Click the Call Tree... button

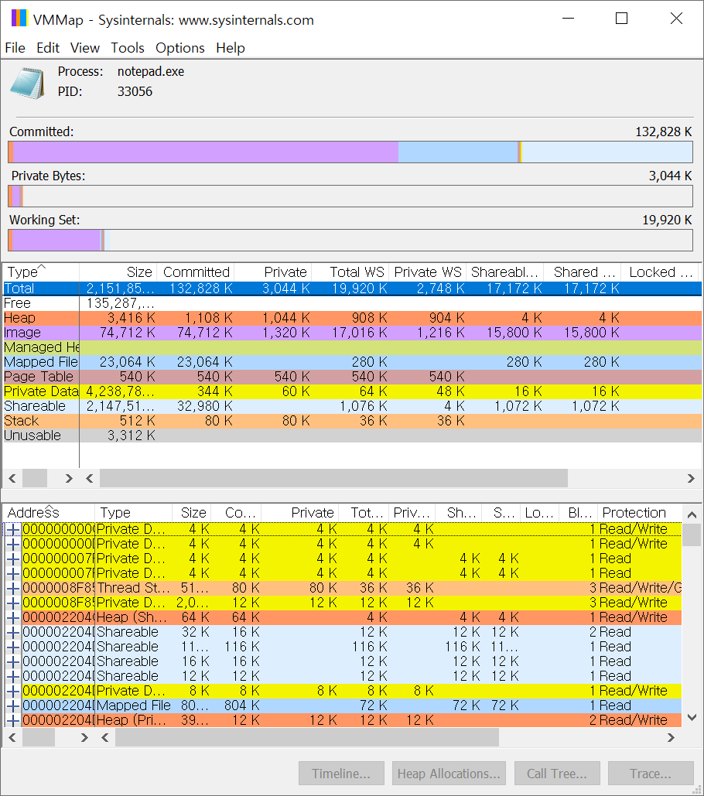coord(557,773)
